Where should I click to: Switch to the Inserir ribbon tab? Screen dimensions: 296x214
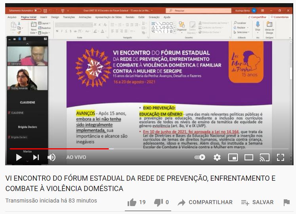tap(44, 17)
